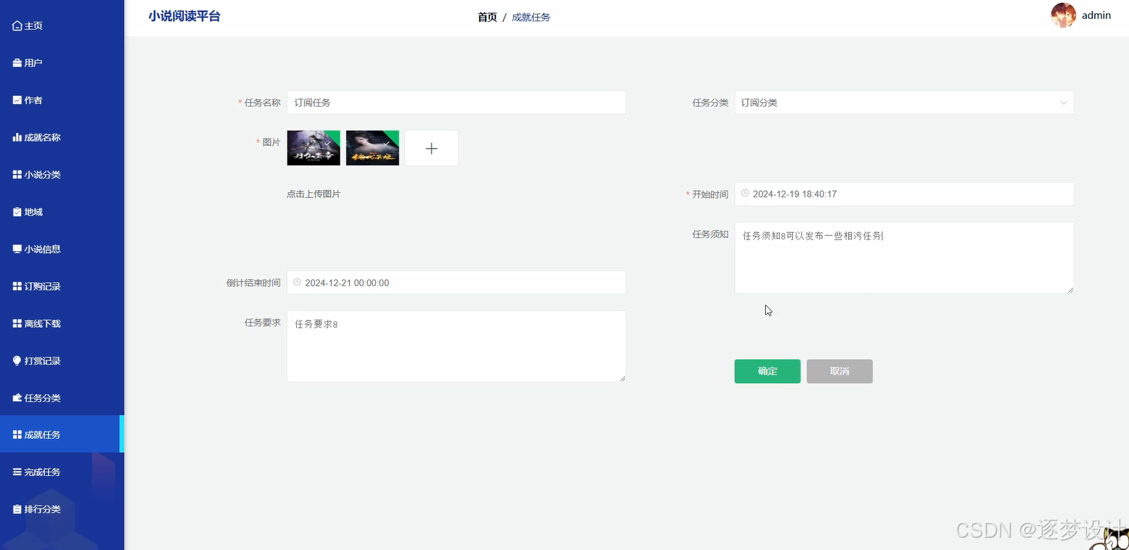Click the clock icon in 开始时间 field

click(x=745, y=194)
